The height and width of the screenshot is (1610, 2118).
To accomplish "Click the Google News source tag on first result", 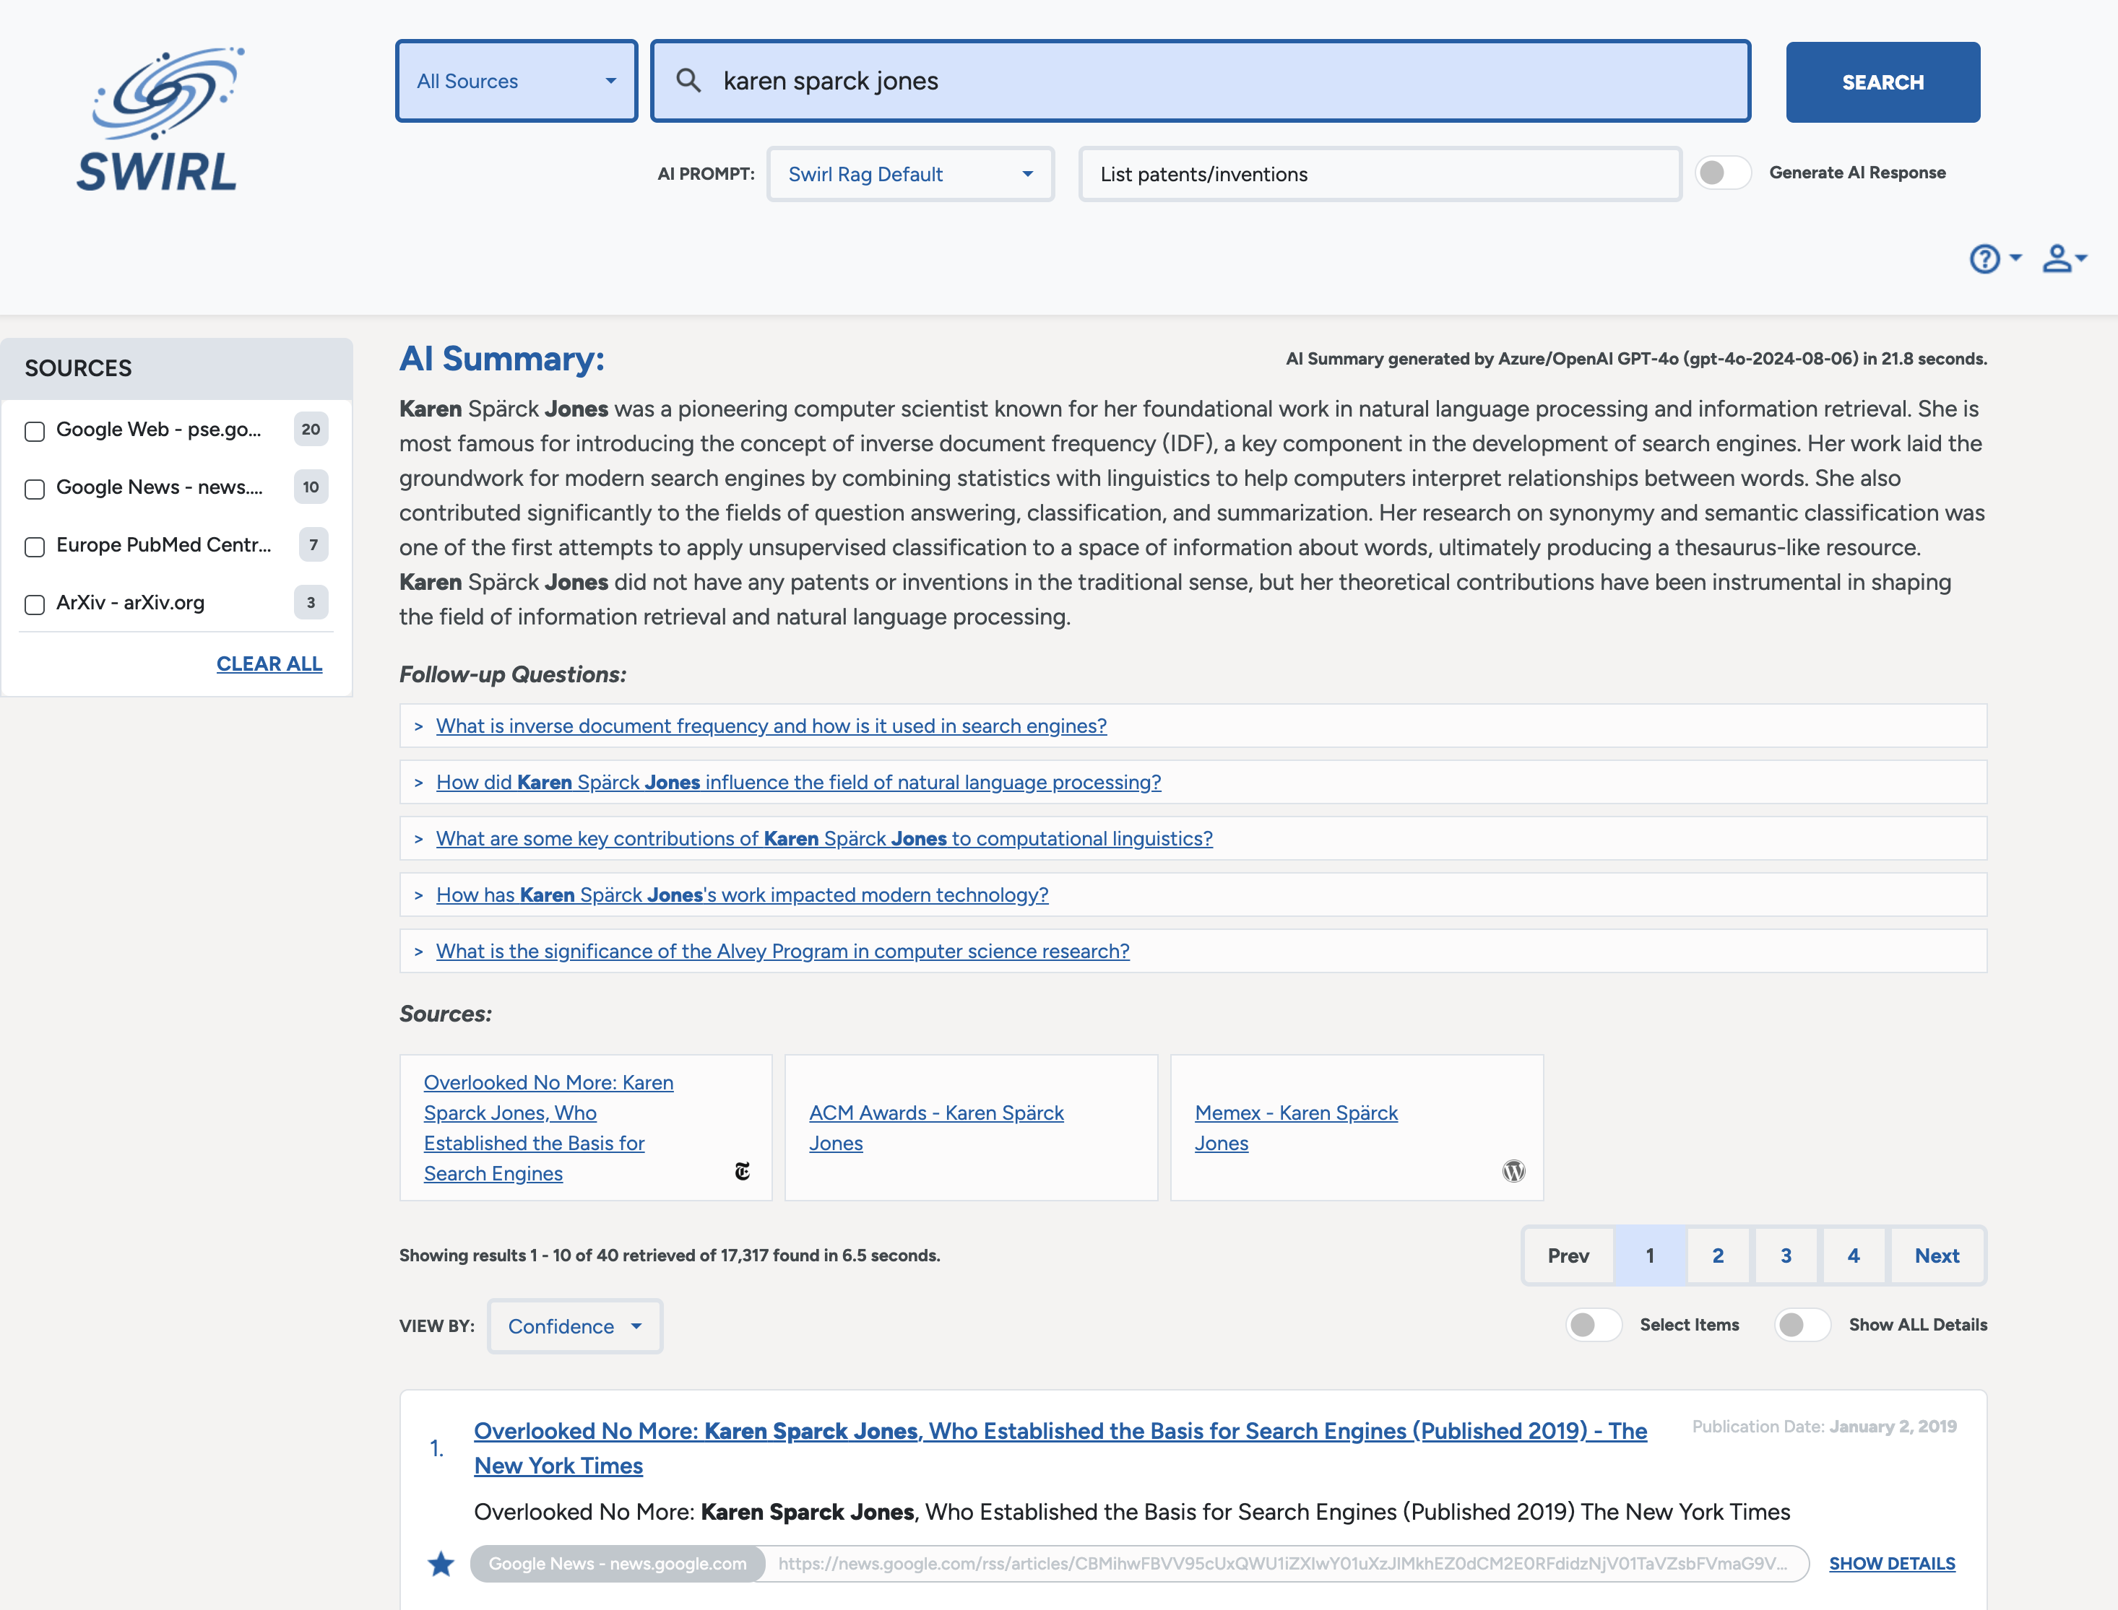I will click(618, 1564).
